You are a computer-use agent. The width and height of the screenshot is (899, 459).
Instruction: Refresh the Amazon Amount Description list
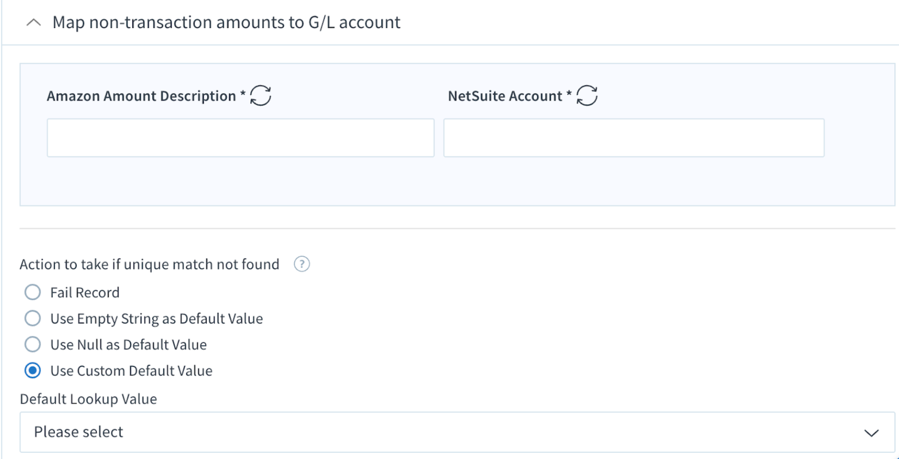point(261,95)
